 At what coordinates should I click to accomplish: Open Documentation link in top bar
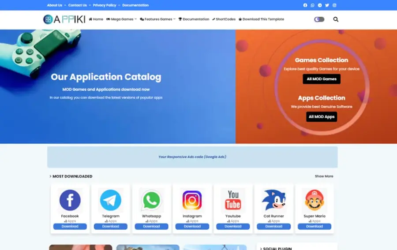tap(135, 5)
